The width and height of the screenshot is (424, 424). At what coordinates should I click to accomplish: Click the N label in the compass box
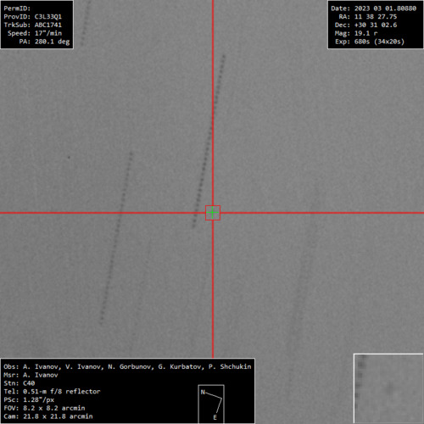click(203, 392)
